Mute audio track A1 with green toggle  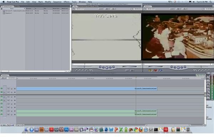[x=1, y=97]
